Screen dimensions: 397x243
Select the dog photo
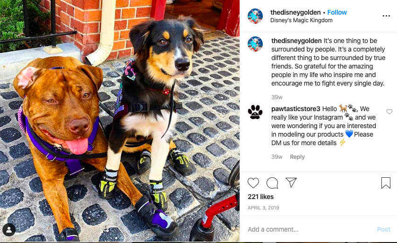coord(120,121)
